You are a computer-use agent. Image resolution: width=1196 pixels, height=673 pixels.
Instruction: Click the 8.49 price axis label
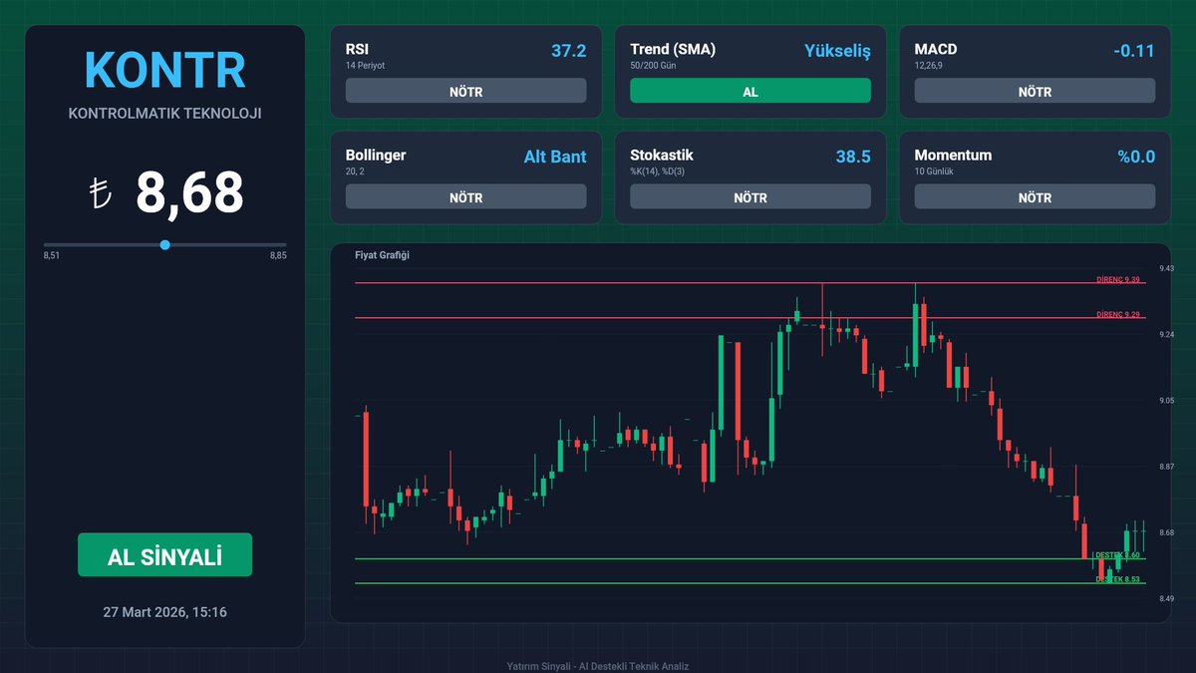coord(1166,599)
